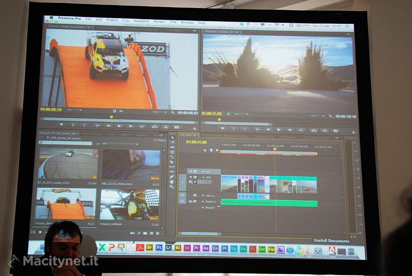
Task: Select the Slip tool
Action: coord(172,167)
